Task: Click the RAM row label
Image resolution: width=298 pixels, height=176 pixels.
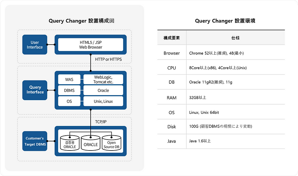Action: tap(172, 98)
